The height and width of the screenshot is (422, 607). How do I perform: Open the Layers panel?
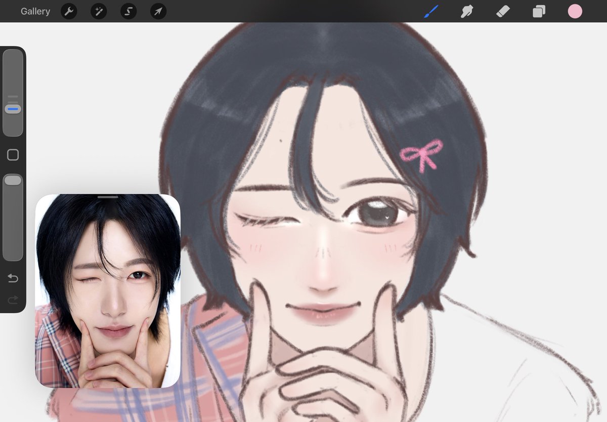click(539, 11)
